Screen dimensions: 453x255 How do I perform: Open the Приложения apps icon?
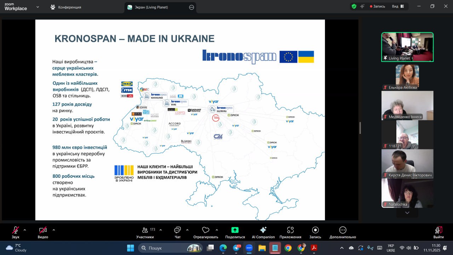click(x=290, y=230)
